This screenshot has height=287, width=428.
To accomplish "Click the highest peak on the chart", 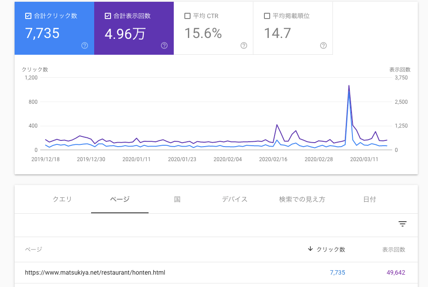I will (x=349, y=86).
